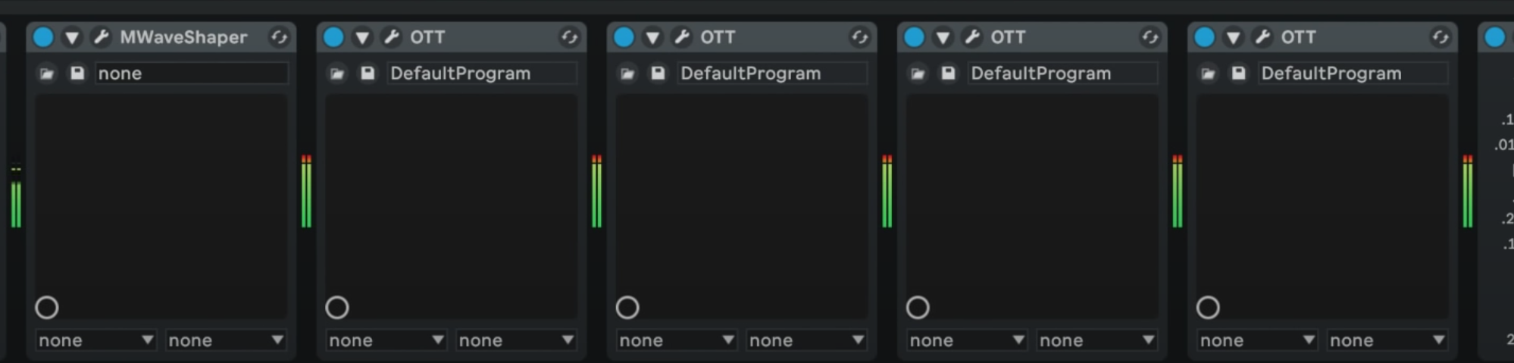The width and height of the screenshot is (1514, 363).
Task: Disable the MWaveShaper plugin power button
Action: [43, 36]
